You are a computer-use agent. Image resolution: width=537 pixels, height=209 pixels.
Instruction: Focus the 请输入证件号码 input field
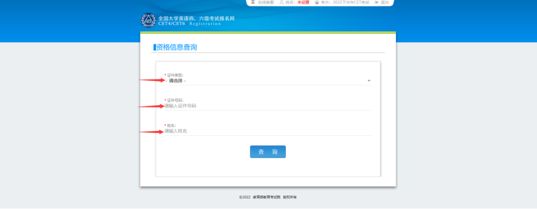pos(267,106)
